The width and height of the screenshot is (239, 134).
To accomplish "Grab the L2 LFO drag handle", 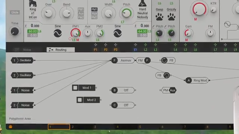I will (145, 45).
